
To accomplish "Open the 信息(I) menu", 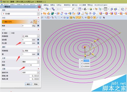I will 53,5.
